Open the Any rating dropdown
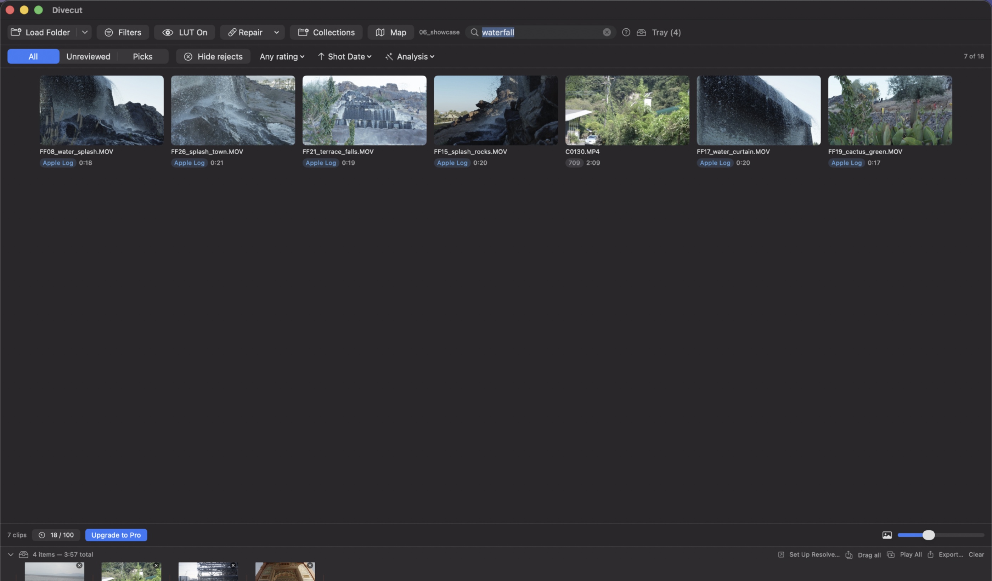The width and height of the screenshot is (992, 581). 282,56
